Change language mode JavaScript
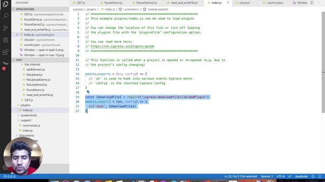Viewport: 325px width, 182px height. click(x=301, y=176)
